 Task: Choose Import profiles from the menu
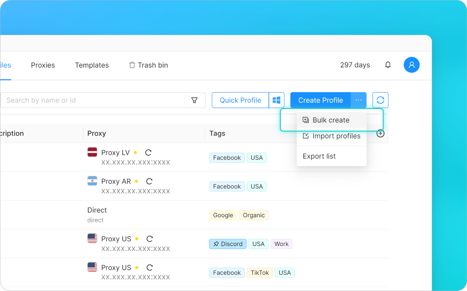(336, 136)
